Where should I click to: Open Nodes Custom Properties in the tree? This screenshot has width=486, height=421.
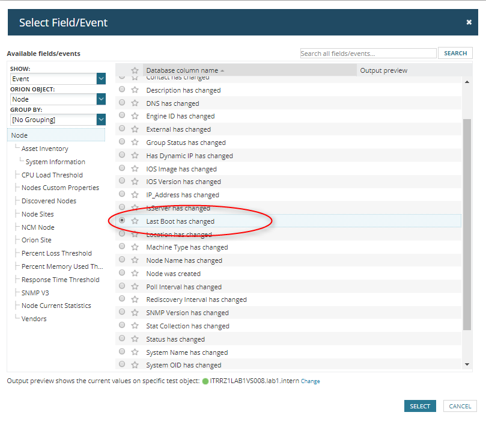tap(60, 188)
